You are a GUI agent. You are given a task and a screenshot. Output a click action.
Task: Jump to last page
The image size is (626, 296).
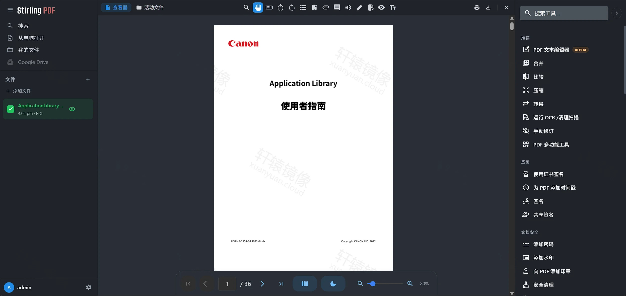pyautogui.click(x=281, y=284)
